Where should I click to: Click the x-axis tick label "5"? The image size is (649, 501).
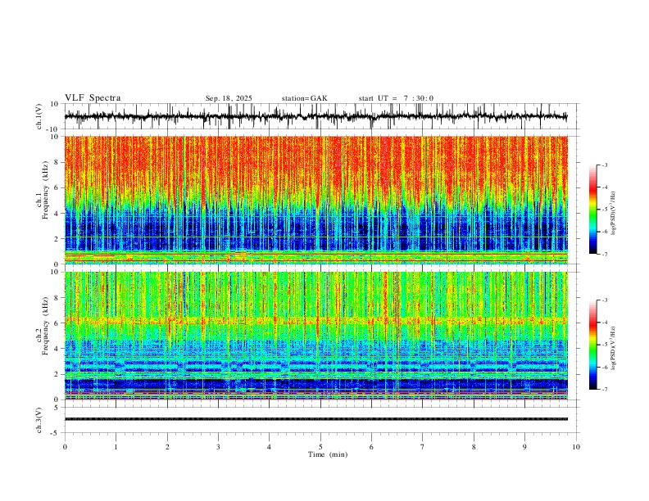320,447
